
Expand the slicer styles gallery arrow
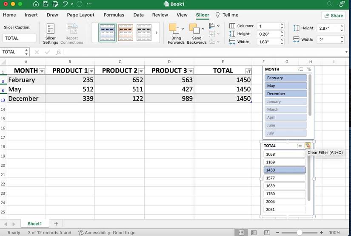157,33
